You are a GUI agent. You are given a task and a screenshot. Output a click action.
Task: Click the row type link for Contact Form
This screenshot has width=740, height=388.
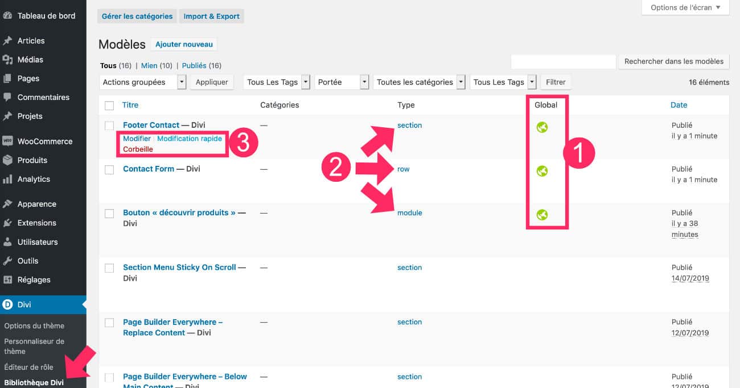[x=404, y=169]
